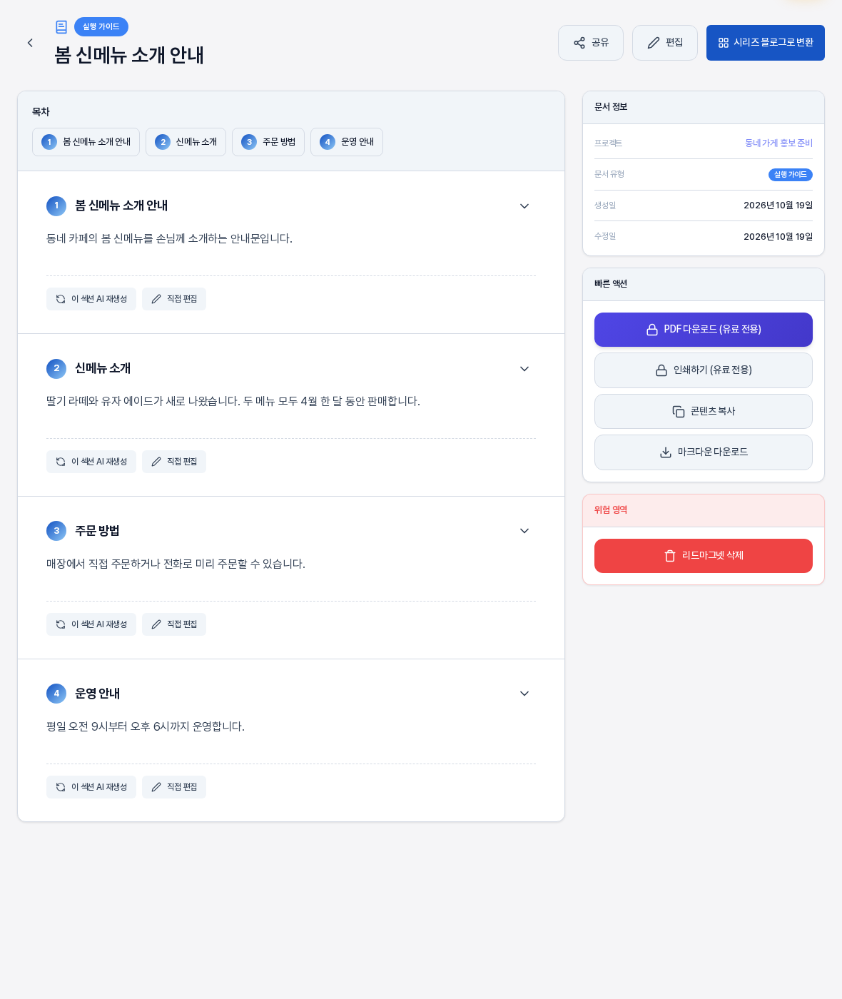Regenerate the 운영 안내 section with AI
Viewport: 842px width, 999px height.
(x=91, y=787)
